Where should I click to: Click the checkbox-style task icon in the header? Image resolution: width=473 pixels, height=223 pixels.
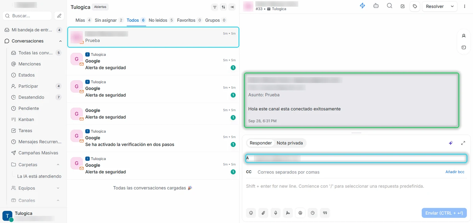403,6
